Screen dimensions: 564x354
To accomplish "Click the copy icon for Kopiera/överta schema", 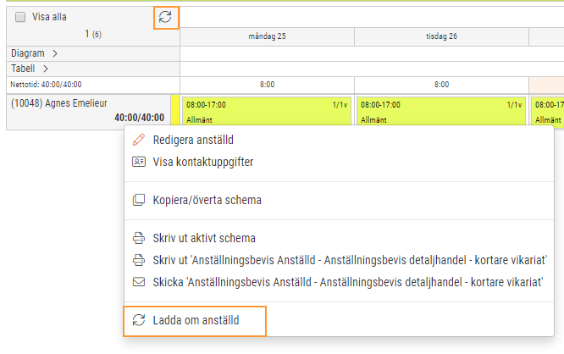I will [139, 201].
